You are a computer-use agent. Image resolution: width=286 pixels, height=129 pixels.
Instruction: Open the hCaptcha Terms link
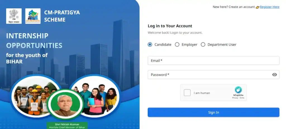pos(242,98)
